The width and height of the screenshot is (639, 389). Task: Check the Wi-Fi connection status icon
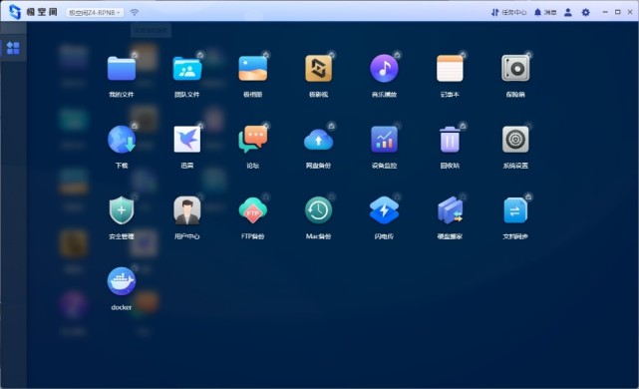(135, 12)
